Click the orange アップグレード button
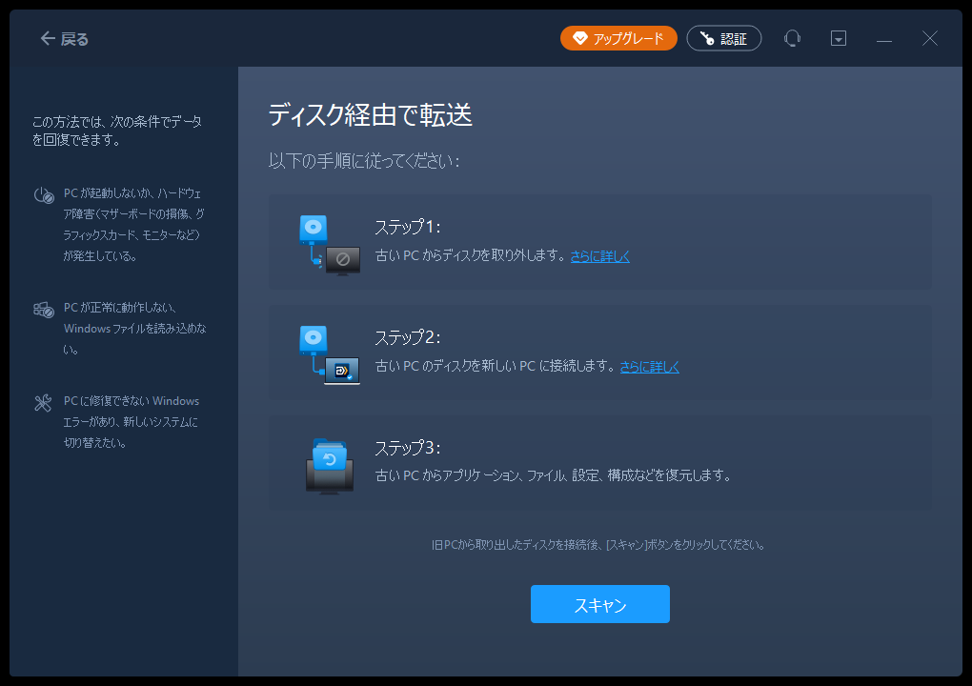The image size is (972, 686). click(618, 38)
